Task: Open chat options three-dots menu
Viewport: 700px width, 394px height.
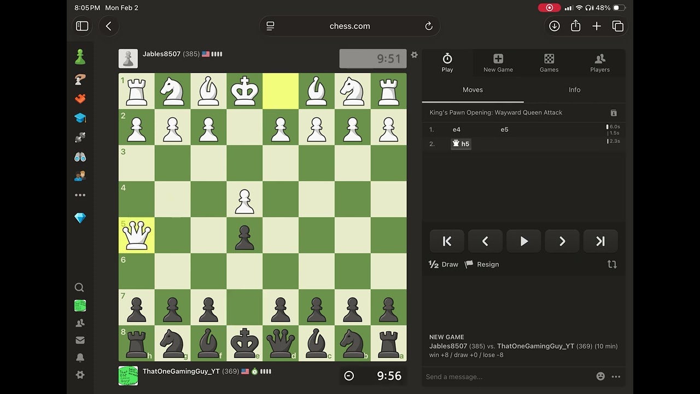Action: point(616,376)
